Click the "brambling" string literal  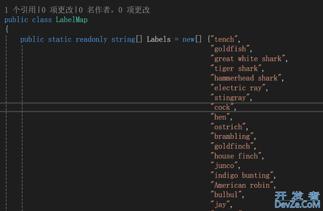coord(232,137)
